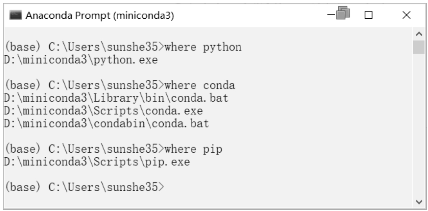Close the Anaconda Prompt window

[407, 15]
